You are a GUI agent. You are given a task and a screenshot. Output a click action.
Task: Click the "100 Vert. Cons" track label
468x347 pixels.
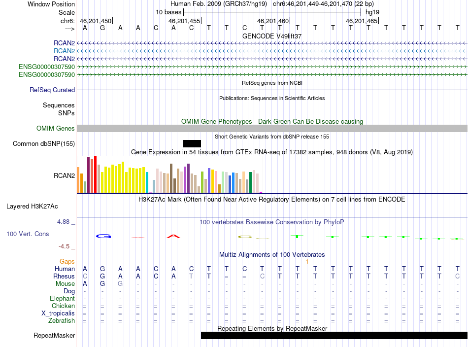point(28,234)
